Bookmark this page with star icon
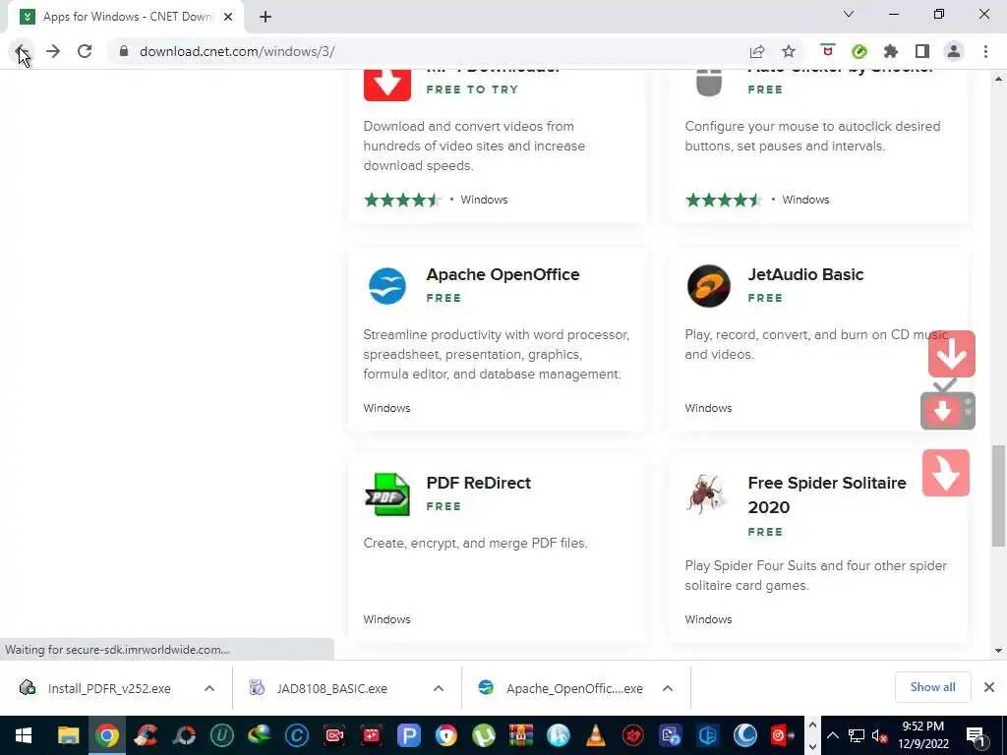This screenshot has height=755, width=1007. coord(789,51)
